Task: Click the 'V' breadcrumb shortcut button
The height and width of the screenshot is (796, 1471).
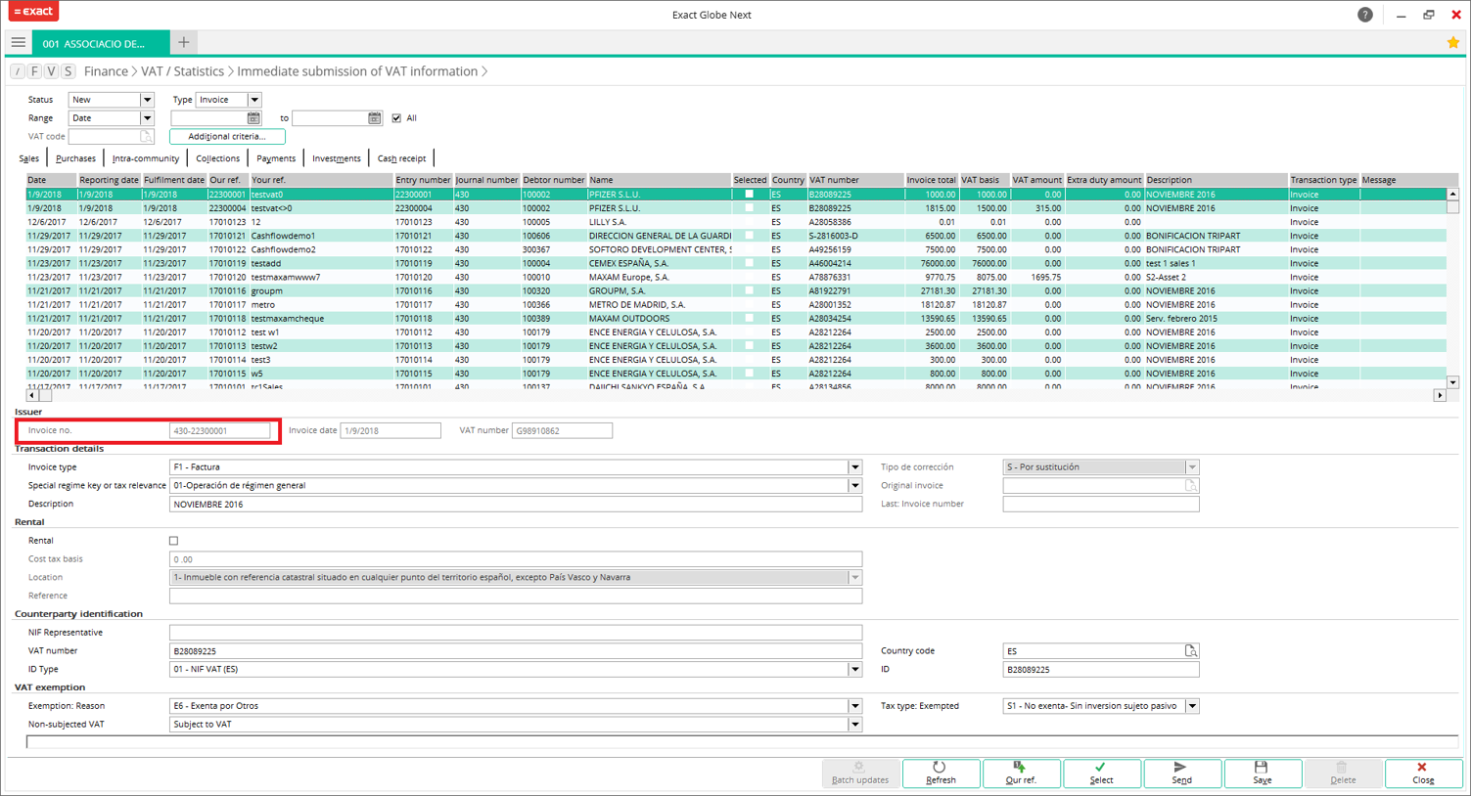Action: point(51,71)
